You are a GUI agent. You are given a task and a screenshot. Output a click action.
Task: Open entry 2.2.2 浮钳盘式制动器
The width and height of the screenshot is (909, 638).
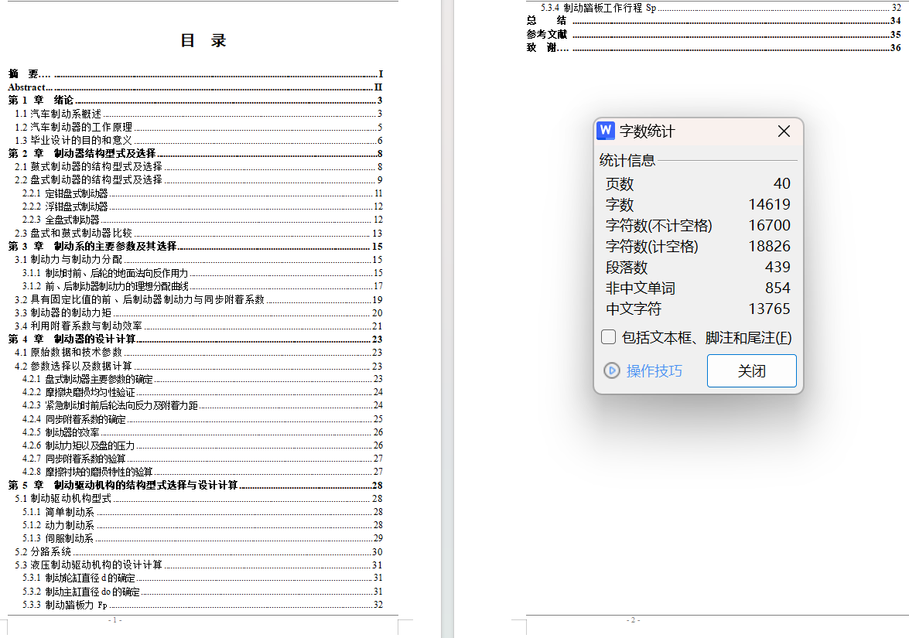coord(203,206)
